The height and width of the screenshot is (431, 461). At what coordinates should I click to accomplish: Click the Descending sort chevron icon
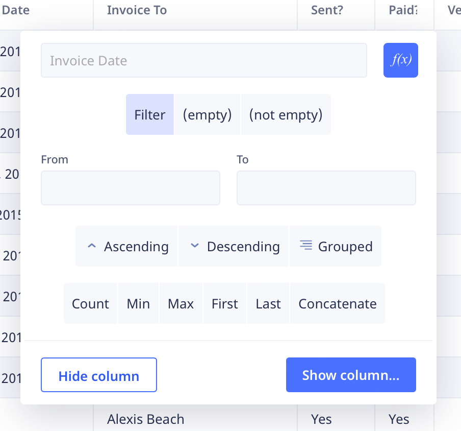(x=194, y=246)
